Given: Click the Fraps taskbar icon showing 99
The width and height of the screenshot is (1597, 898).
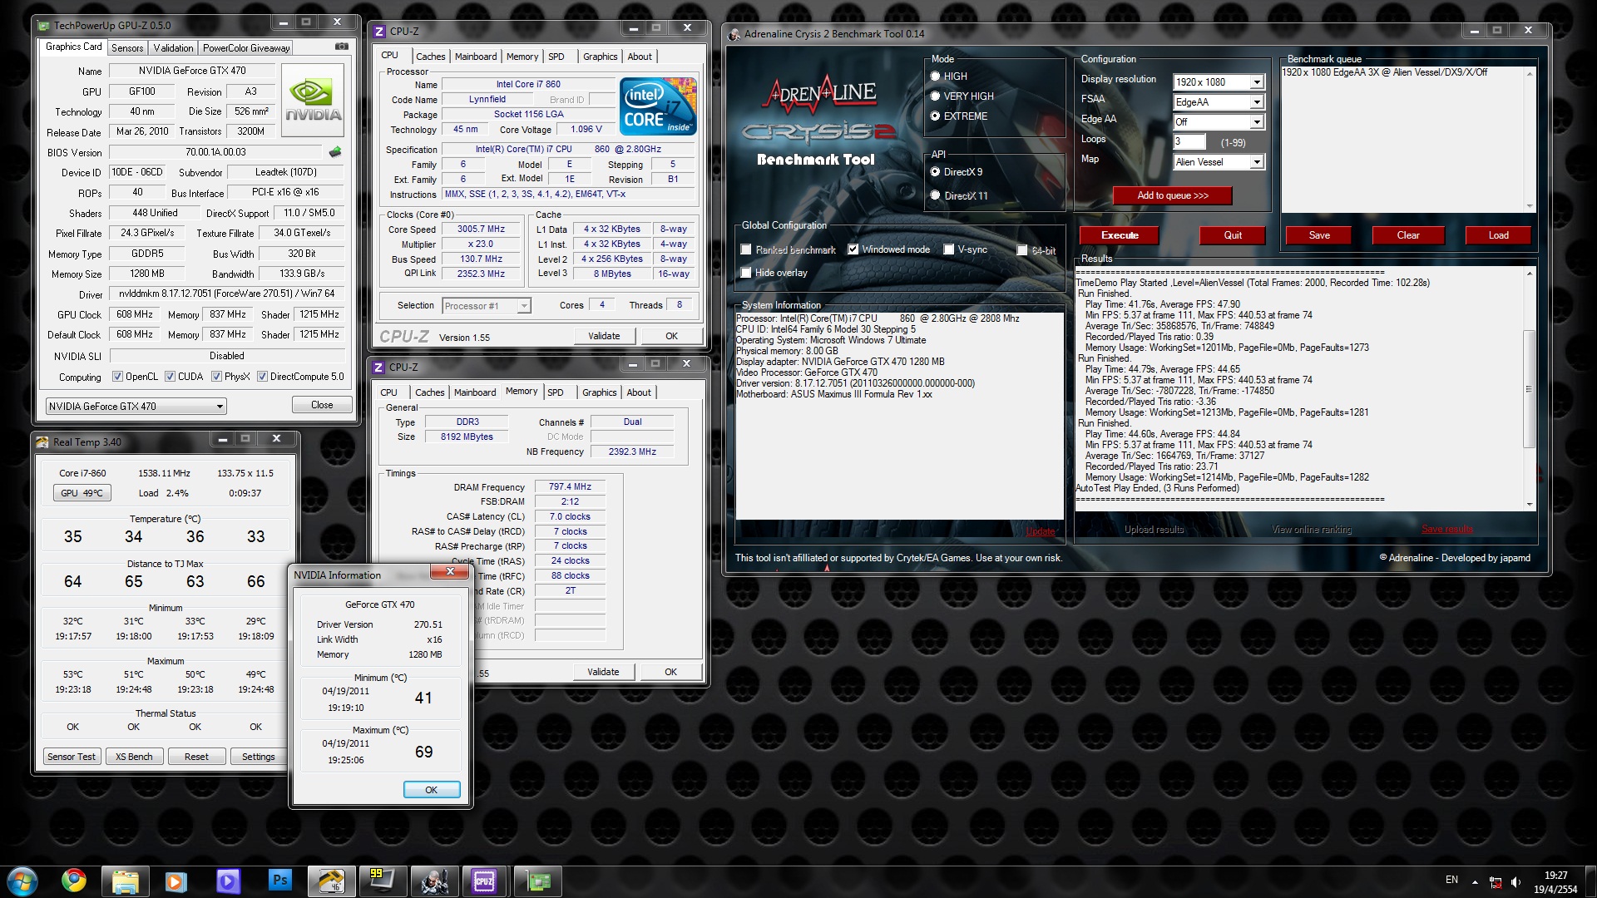Looking at the screenshot, I should 383,880.
